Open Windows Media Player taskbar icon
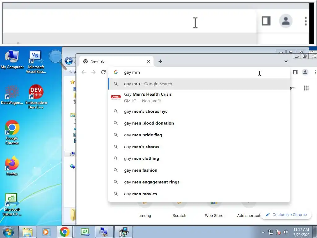 point(46,232)
